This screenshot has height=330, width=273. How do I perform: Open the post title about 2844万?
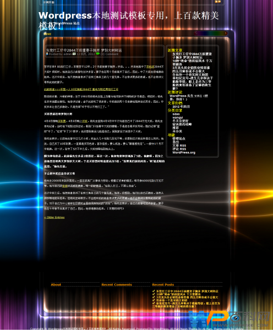point(84,50)
